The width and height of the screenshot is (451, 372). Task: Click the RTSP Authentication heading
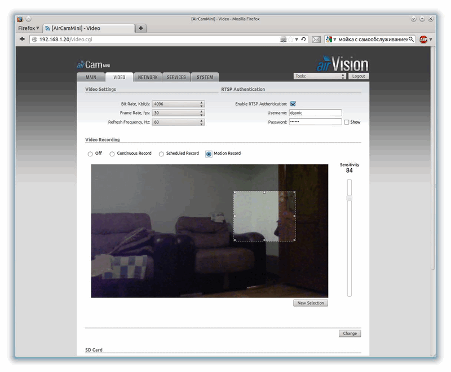tap(243, 89)
